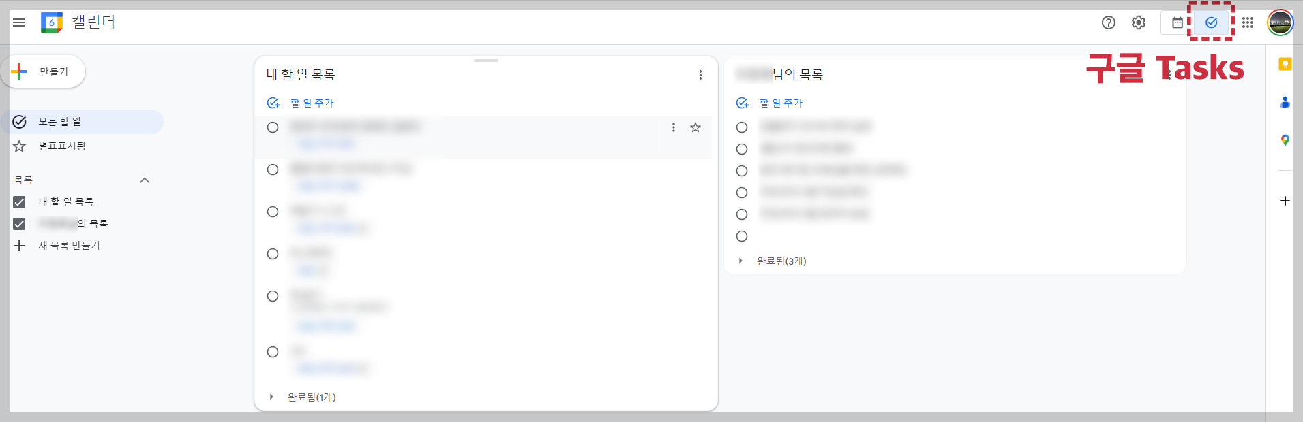Select 모든 할 일 in sidebar
This screenshot has width=1303, height=422.
pos(82,122)
